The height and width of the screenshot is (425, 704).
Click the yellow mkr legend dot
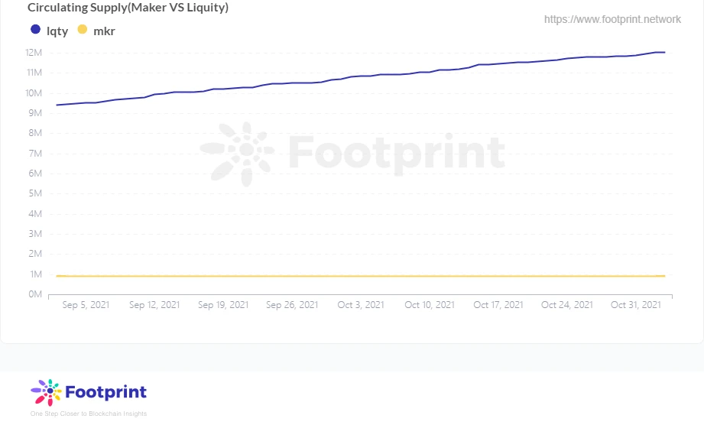[82, 30]
